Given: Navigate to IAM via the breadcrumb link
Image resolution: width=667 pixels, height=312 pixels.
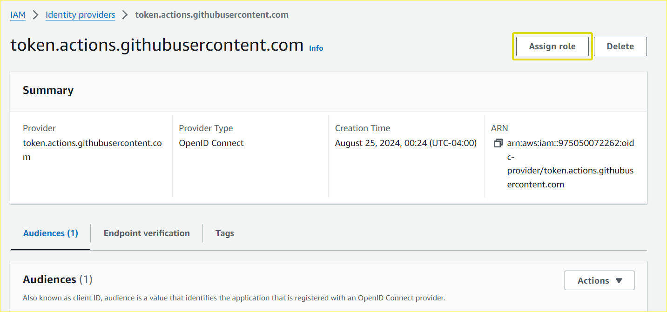Looking at the screenshot, I should [18, 14].
